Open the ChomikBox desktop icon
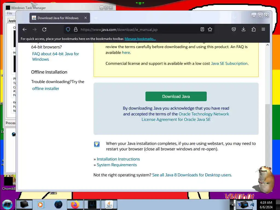The width and height of the screenshot is (280, 210). coord(8,183)
